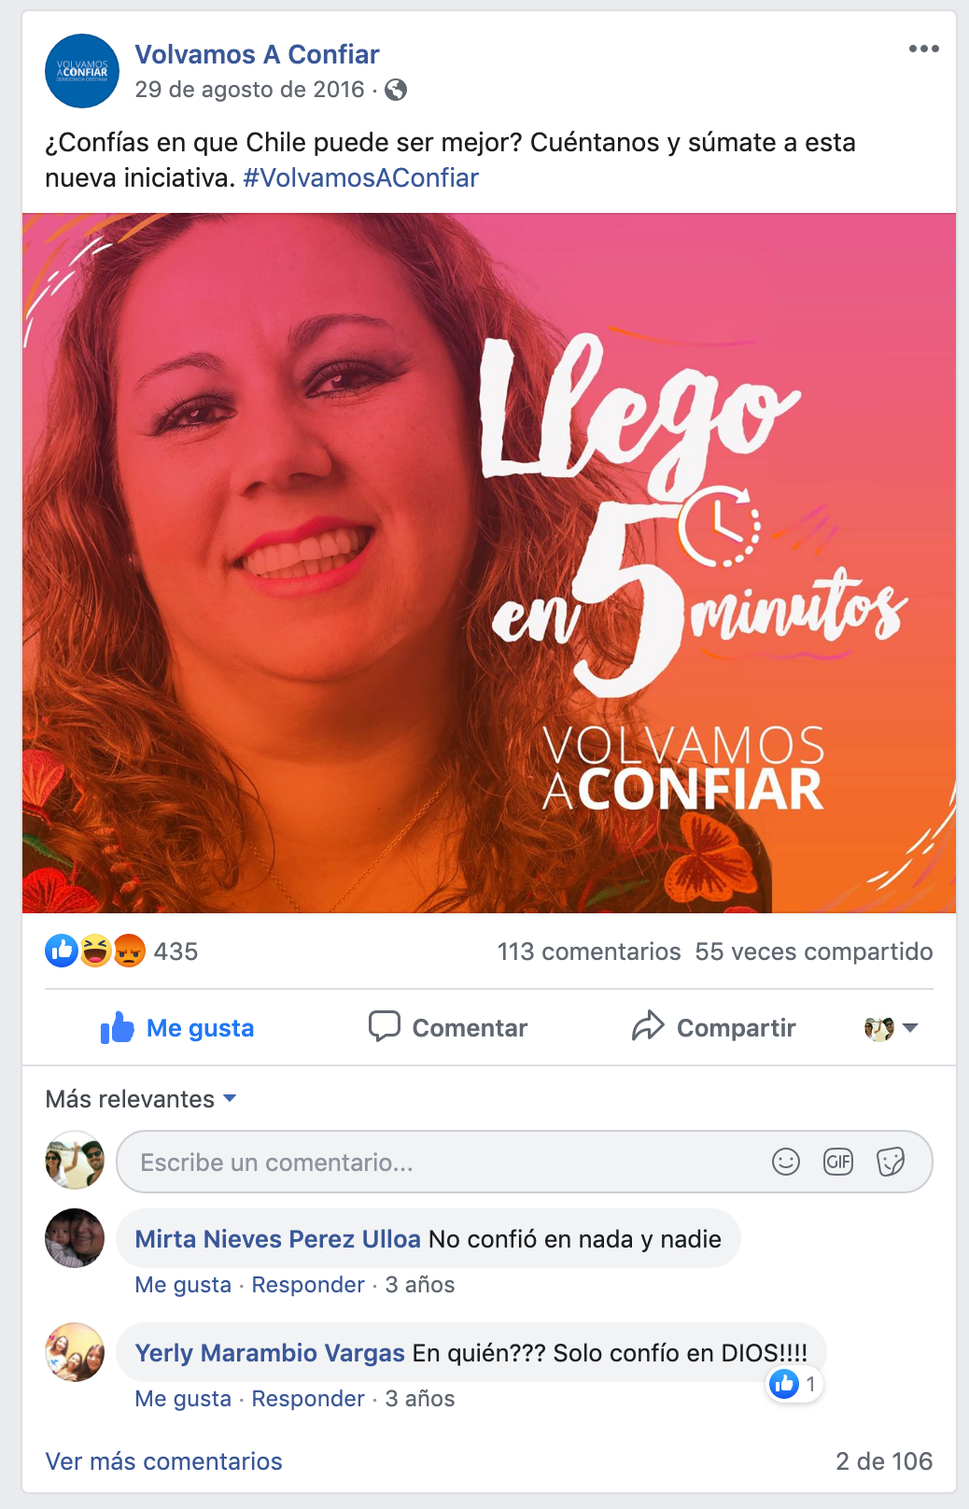The height and width of the screenshot is (1509, 969).
Task: Open the emoji picker in comment box
Action: [x=786, y=1162]
